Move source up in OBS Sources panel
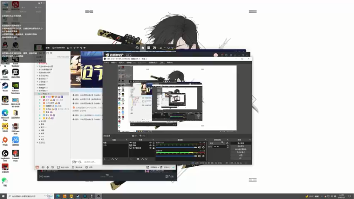The image size is (354, 199). pyautogui.click(x=142, y=159)
